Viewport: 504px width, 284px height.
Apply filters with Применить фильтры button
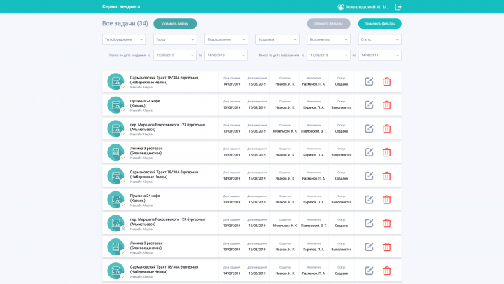click(x=380, y=24)
